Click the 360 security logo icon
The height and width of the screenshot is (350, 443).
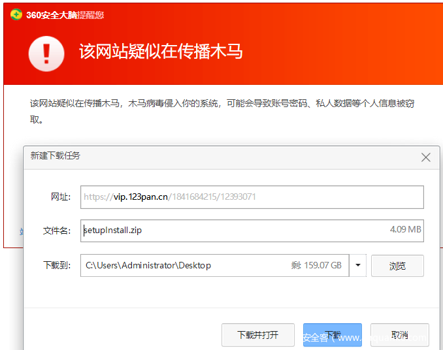click(16, 14)
